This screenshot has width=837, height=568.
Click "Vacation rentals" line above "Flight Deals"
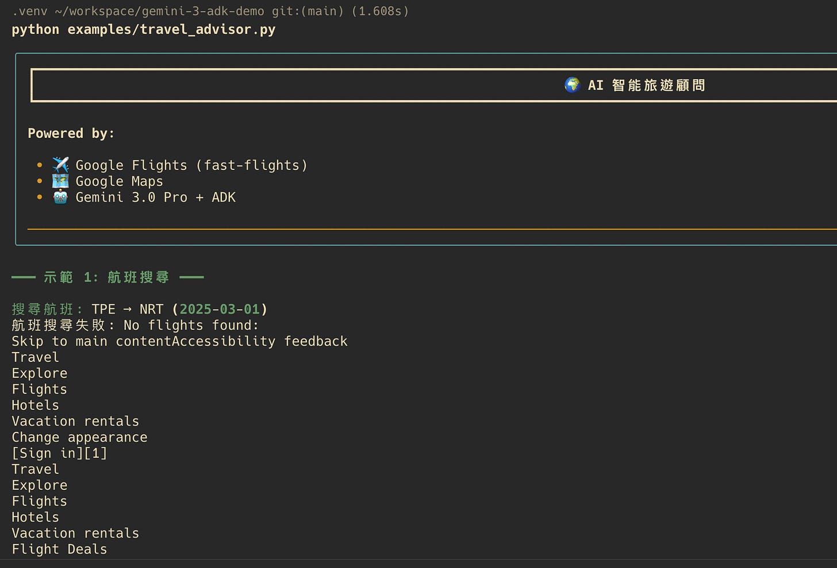click(x=75, y=534)
